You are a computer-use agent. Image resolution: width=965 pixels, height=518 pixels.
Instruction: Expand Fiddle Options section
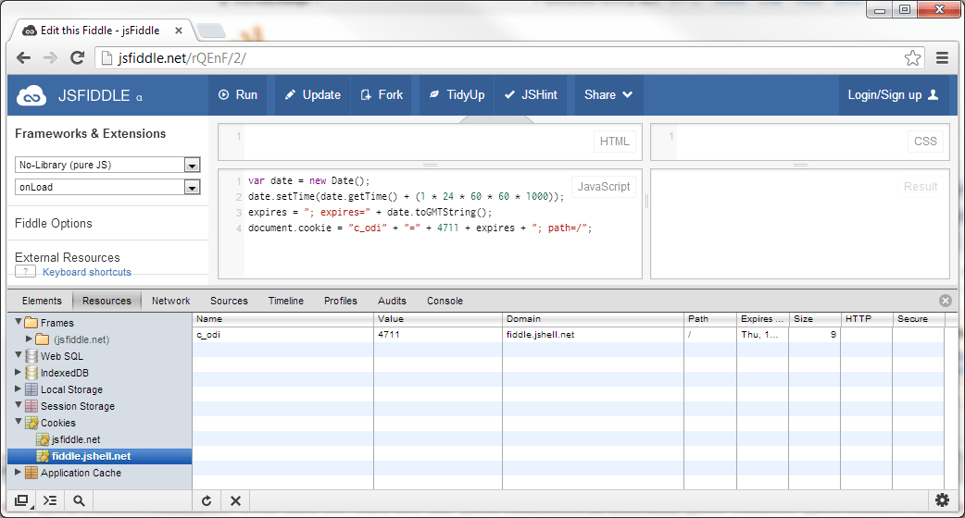point(54,223)
